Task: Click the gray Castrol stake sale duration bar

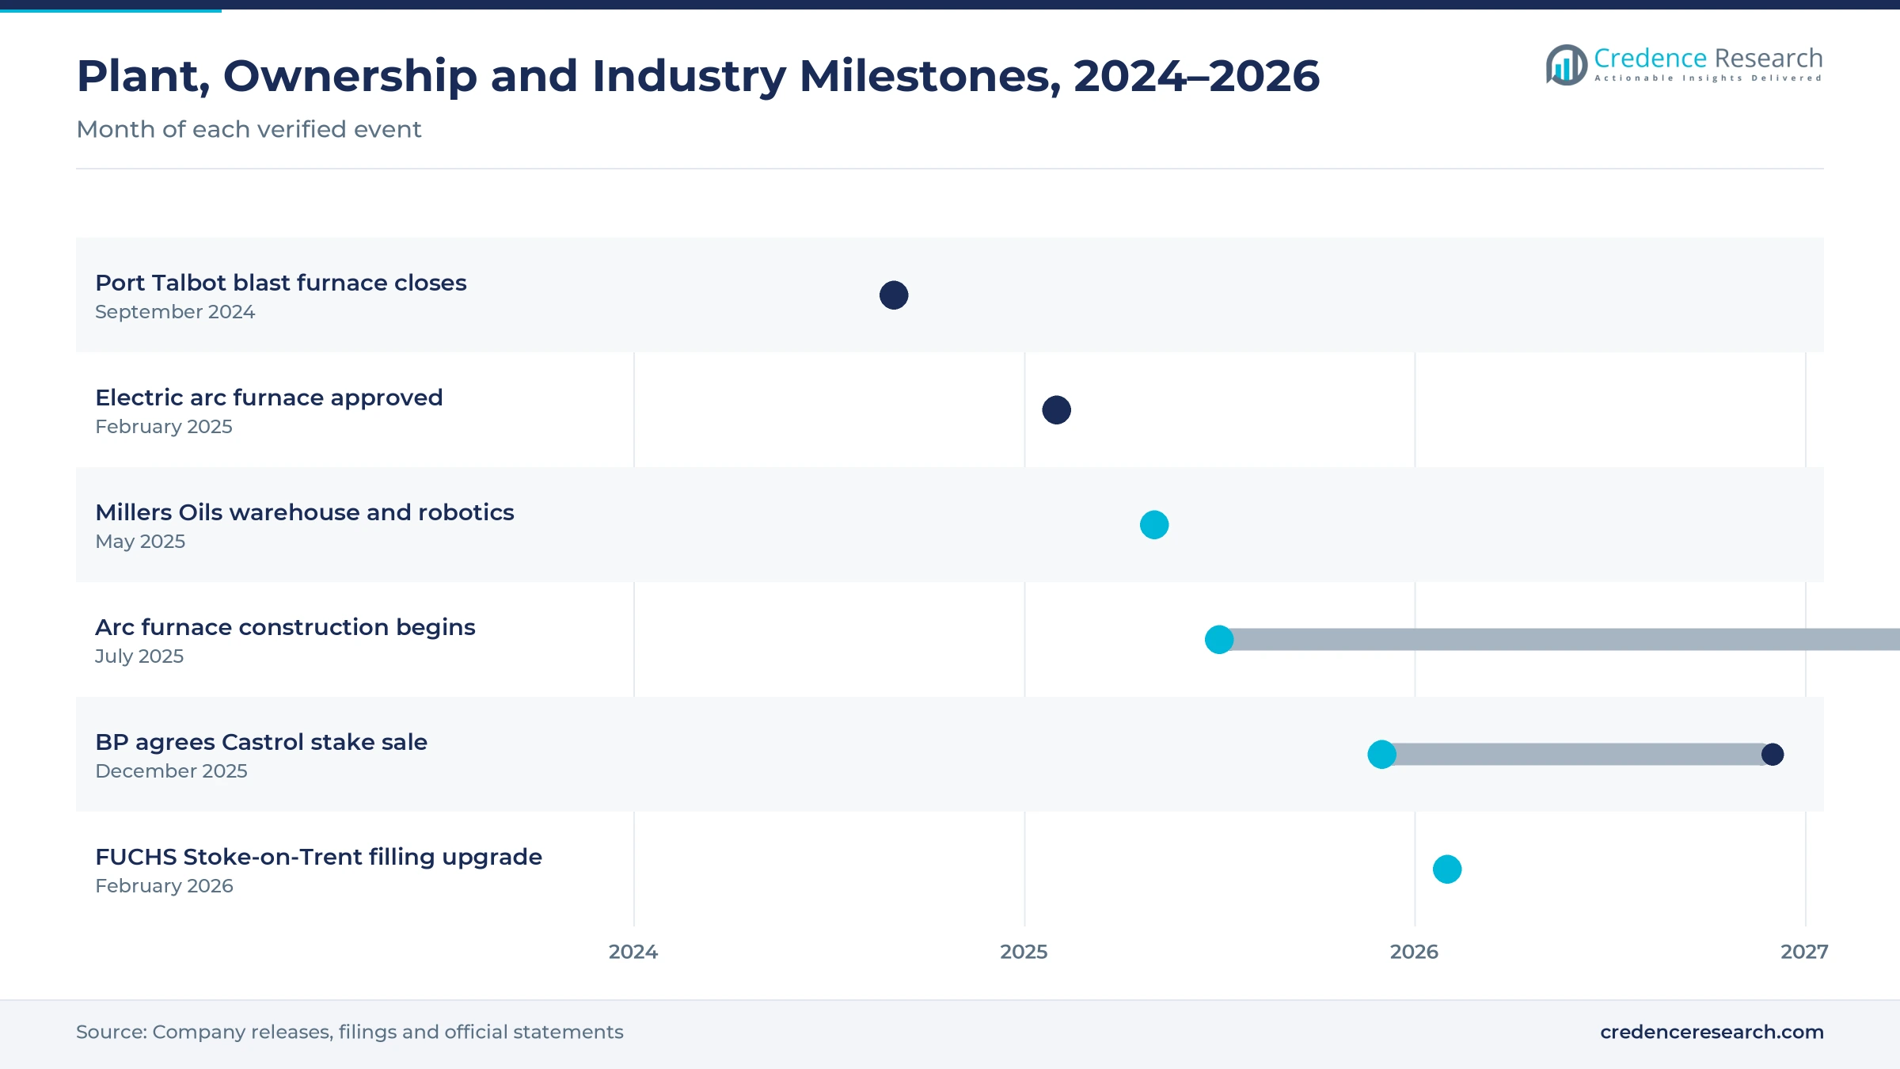Action: pyautogui.click(x=1577, y=755)
